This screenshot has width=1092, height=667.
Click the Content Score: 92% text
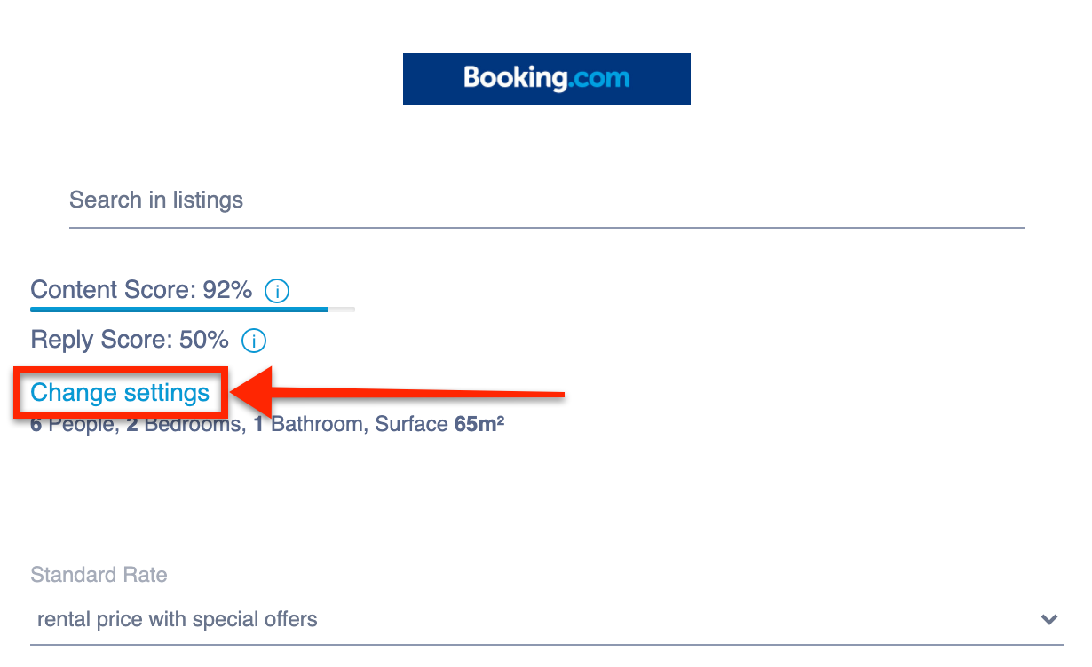point(141,290)
